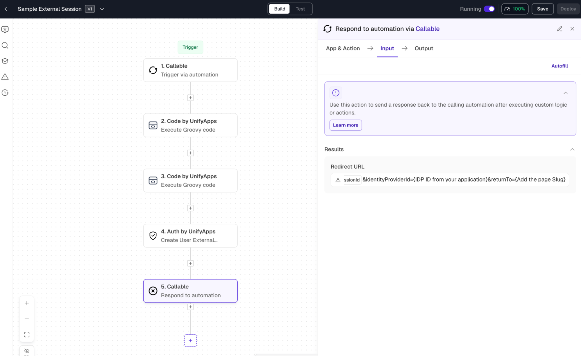581x356 pixels.
Task: Switch to the Output tab
Action: pyautogui.click(x=424, y=48)
